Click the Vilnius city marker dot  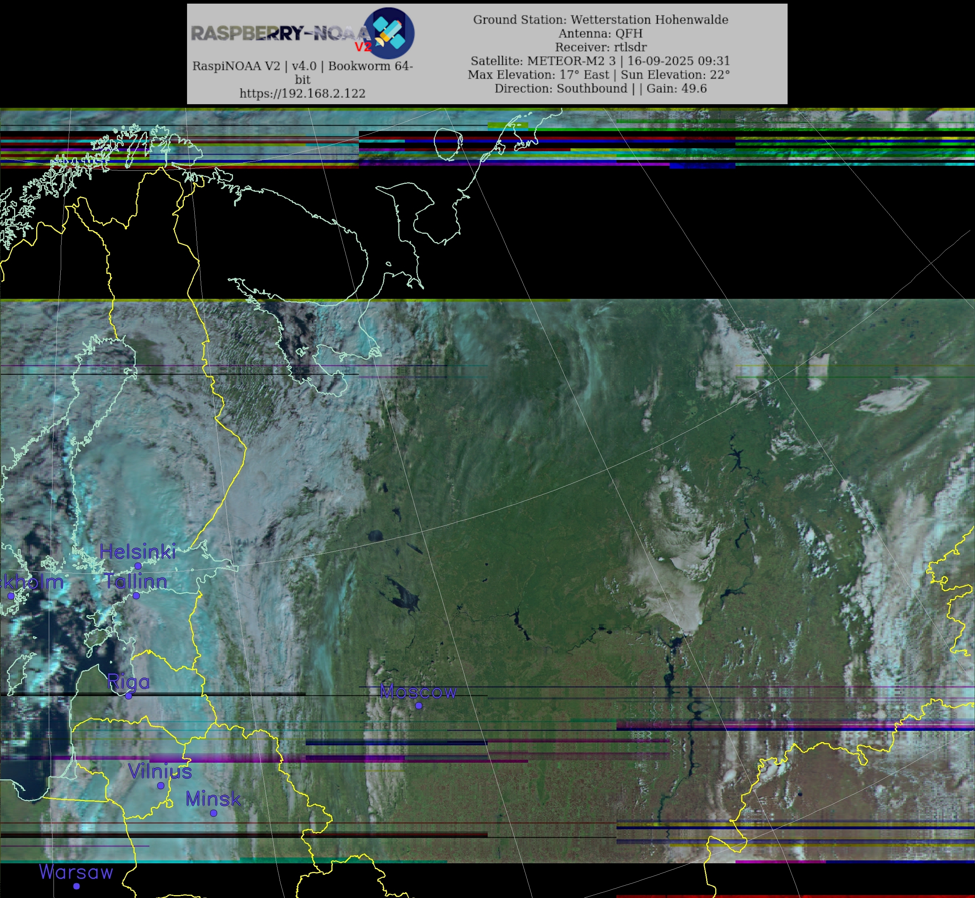tap(161, 786)
